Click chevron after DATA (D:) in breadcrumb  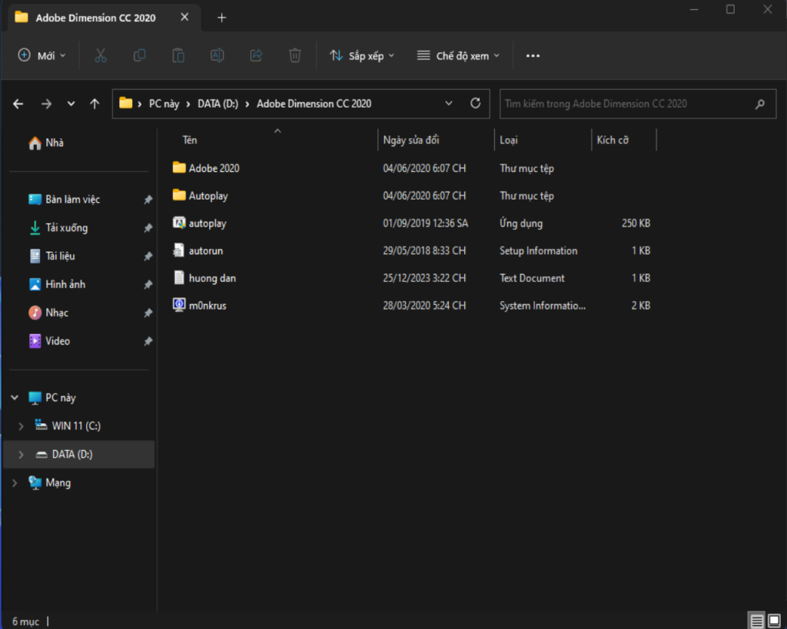tap(247, 104)
